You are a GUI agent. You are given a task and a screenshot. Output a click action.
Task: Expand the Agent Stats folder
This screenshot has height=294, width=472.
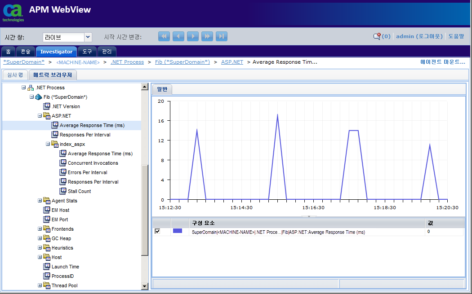(x=40, y=201)
